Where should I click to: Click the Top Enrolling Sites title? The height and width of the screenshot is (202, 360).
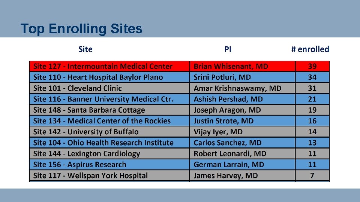coord(81,28)
